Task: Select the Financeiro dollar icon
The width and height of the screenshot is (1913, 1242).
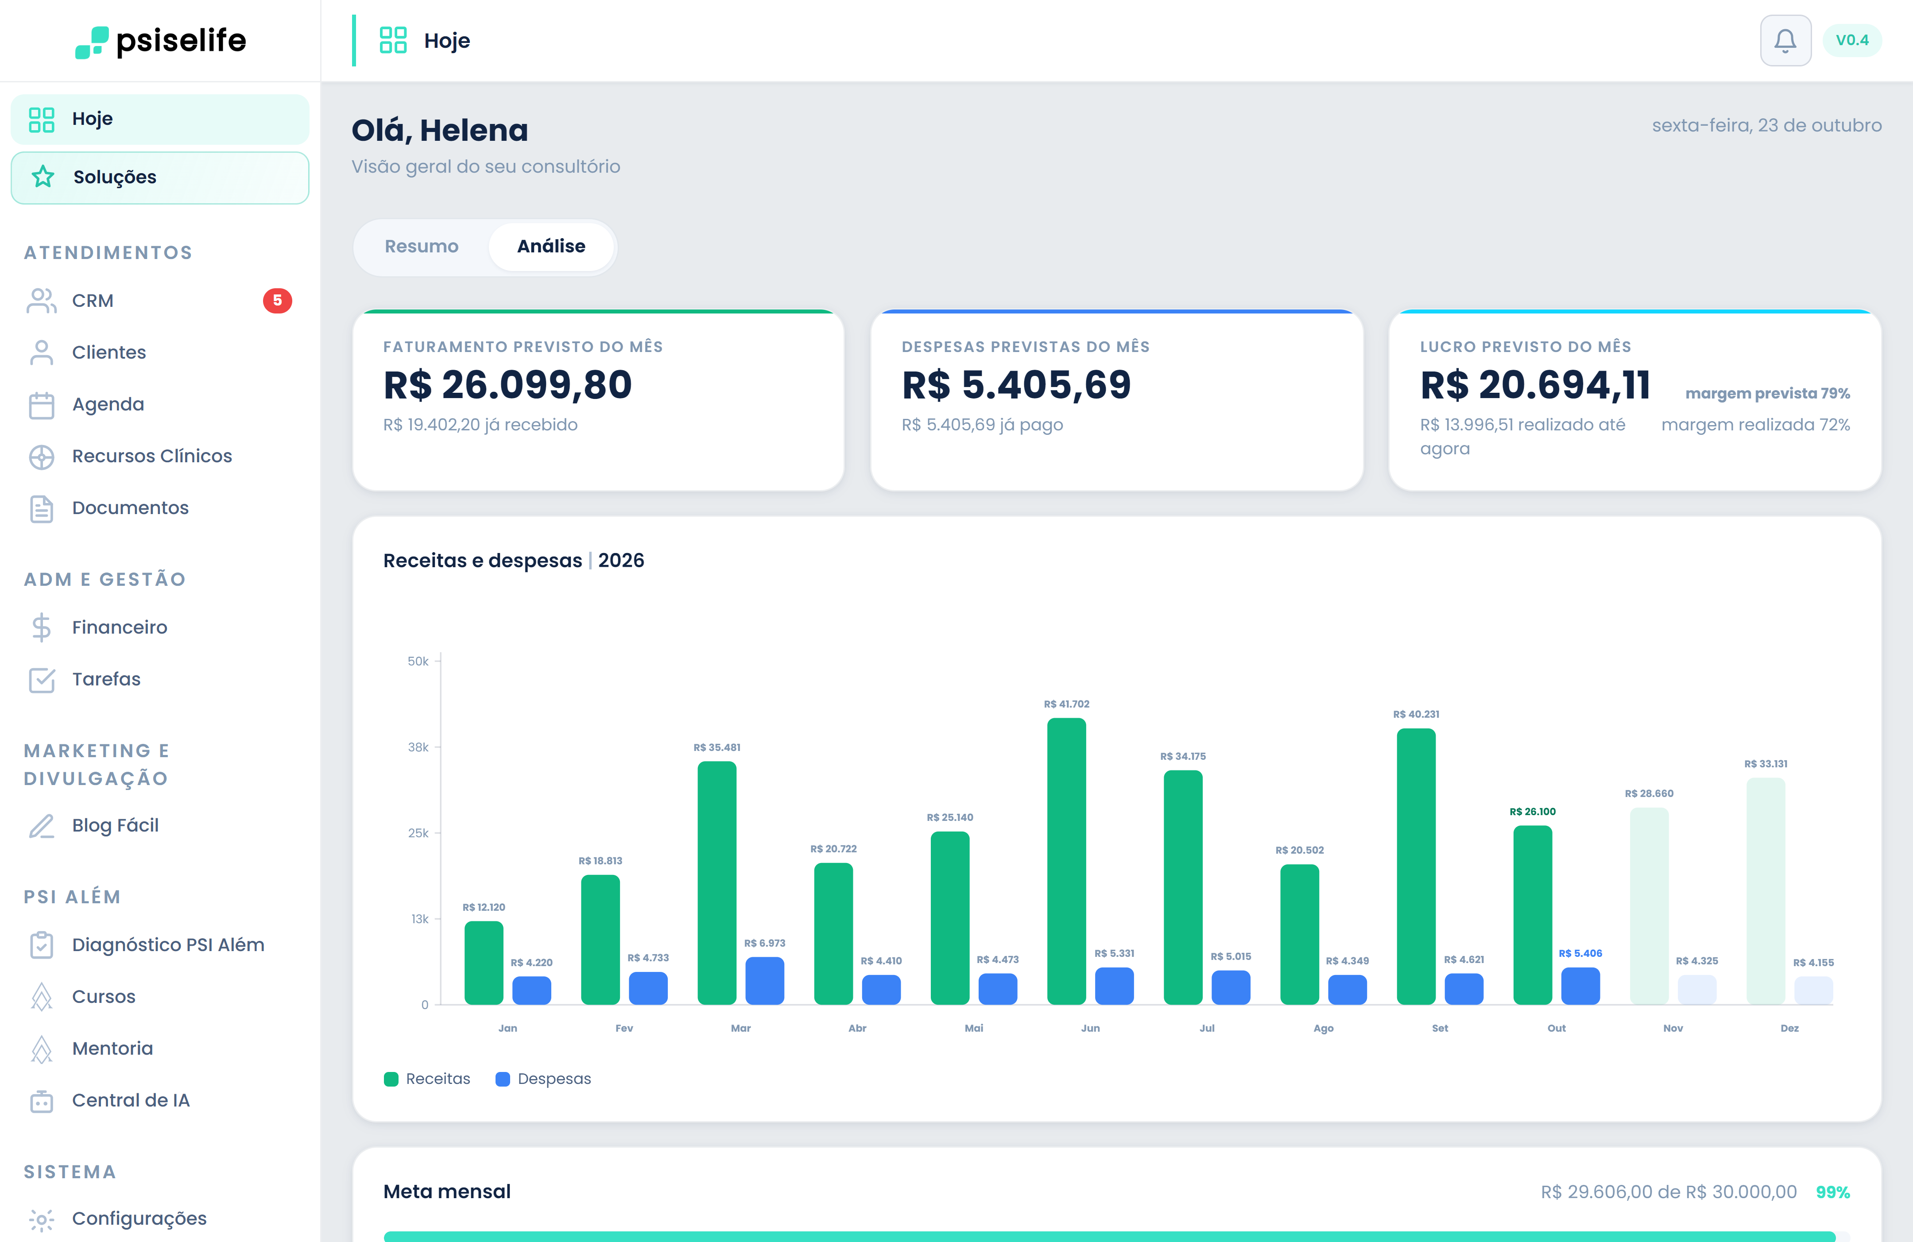Action: click(x=41, y=627)
